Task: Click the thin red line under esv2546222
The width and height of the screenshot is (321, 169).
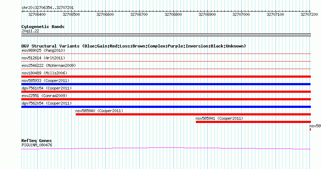Action: pyautogui.click(x=166, y=69)
